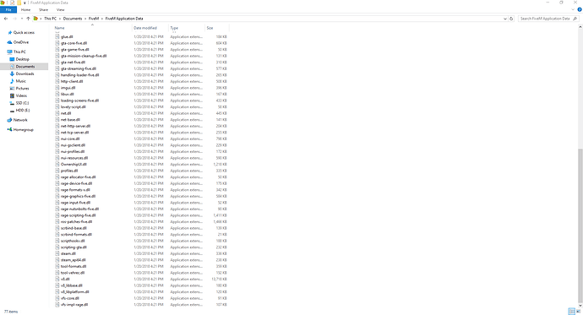This screenshot has height=315, width=583.
Task: Open the Help question mark icon
Action: pos(580,9)
